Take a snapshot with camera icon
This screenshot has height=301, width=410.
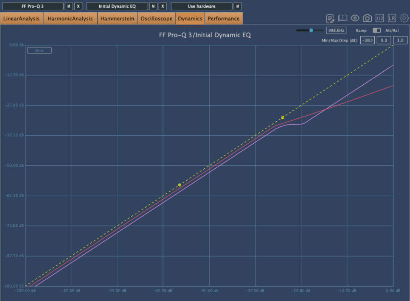pyautogui.click(x=367, y=19)
